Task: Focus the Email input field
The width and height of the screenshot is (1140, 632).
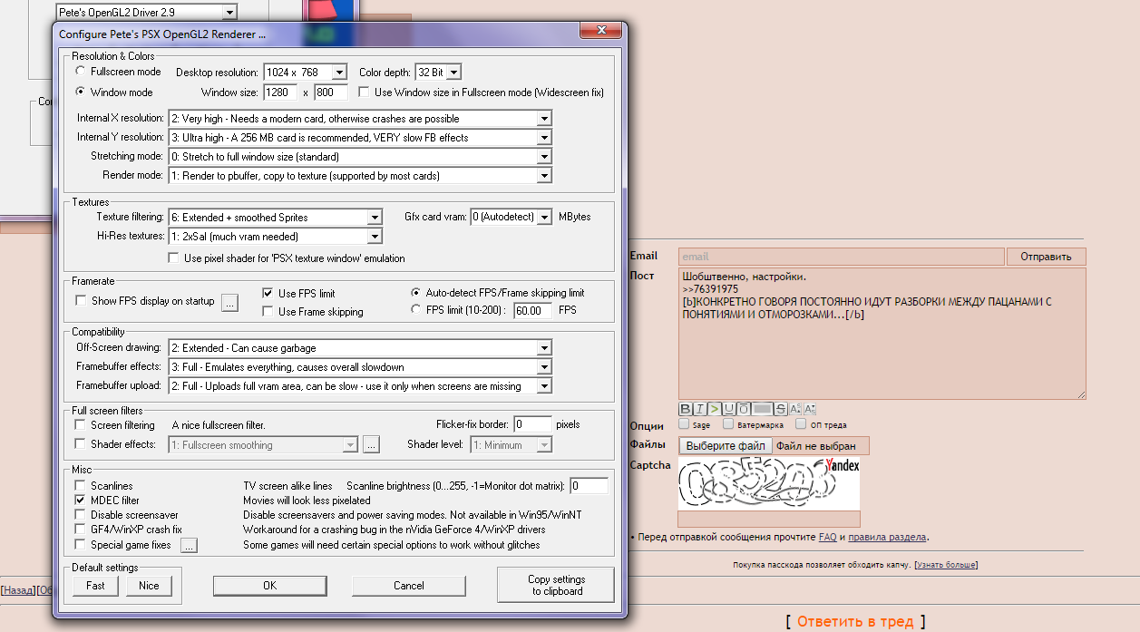Action: point(841,257)
